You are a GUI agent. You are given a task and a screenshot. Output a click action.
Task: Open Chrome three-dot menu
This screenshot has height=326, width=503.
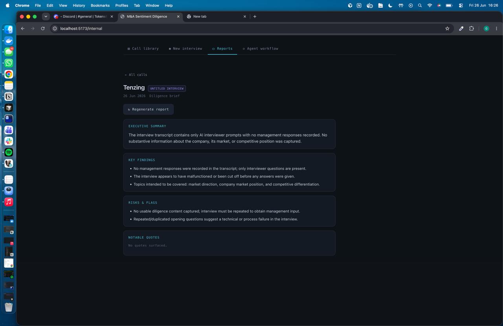click(x=496, y=29)
